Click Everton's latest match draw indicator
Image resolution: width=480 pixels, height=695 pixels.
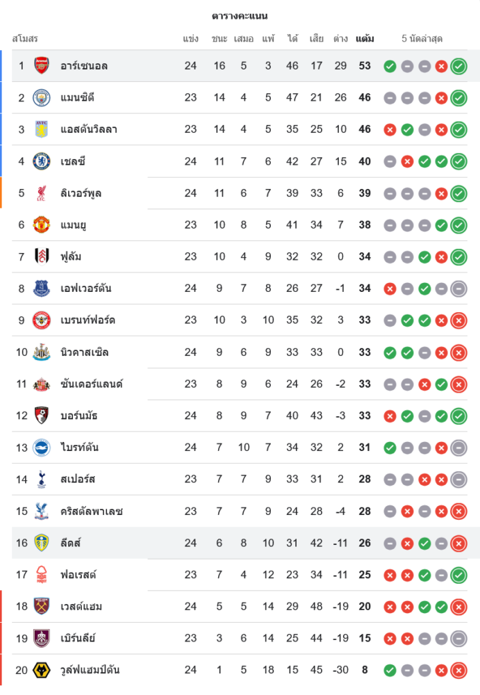point(458,288)
